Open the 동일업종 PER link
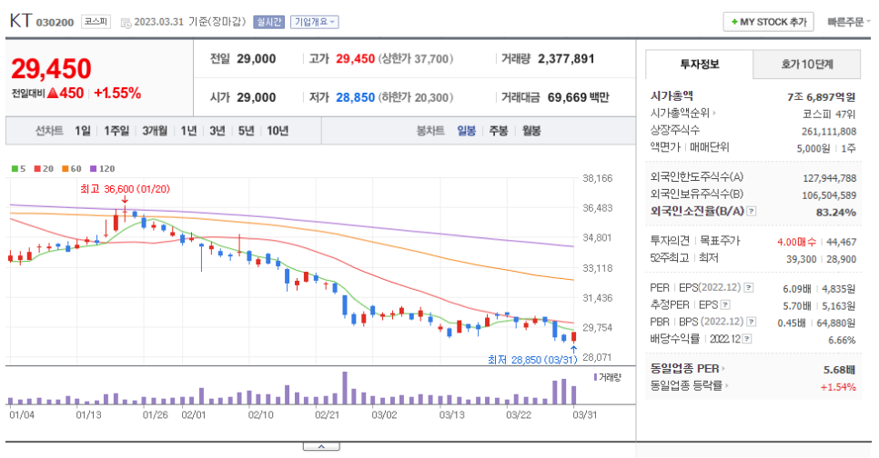Screen dimensions: 879x458 tap(684, 368)
